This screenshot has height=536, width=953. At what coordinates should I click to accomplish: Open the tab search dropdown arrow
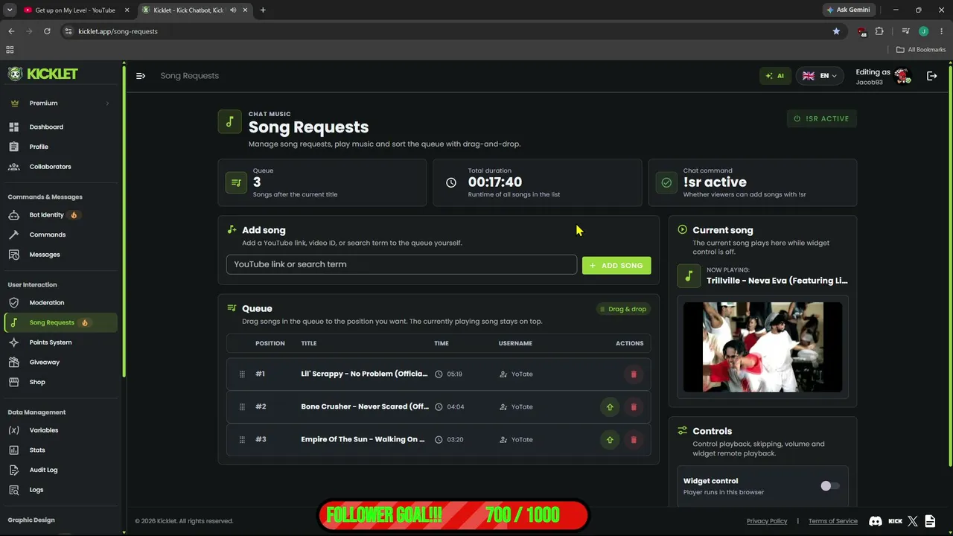click(10, 10)
